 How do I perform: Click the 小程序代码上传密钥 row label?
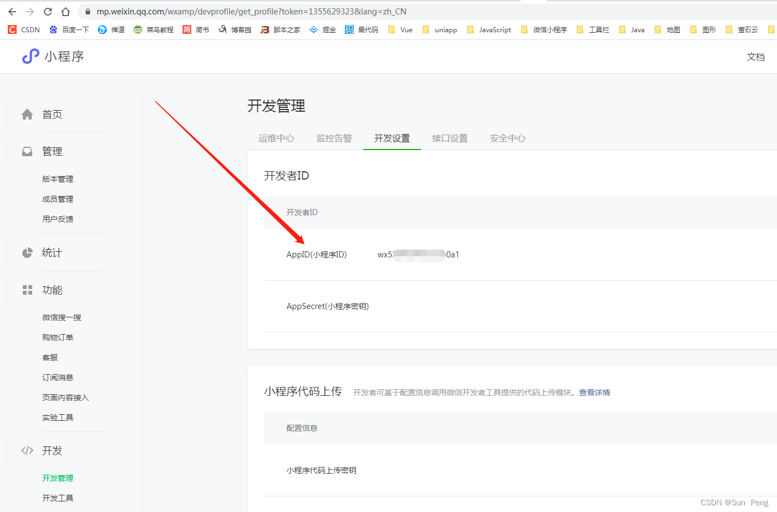[321, 470]
